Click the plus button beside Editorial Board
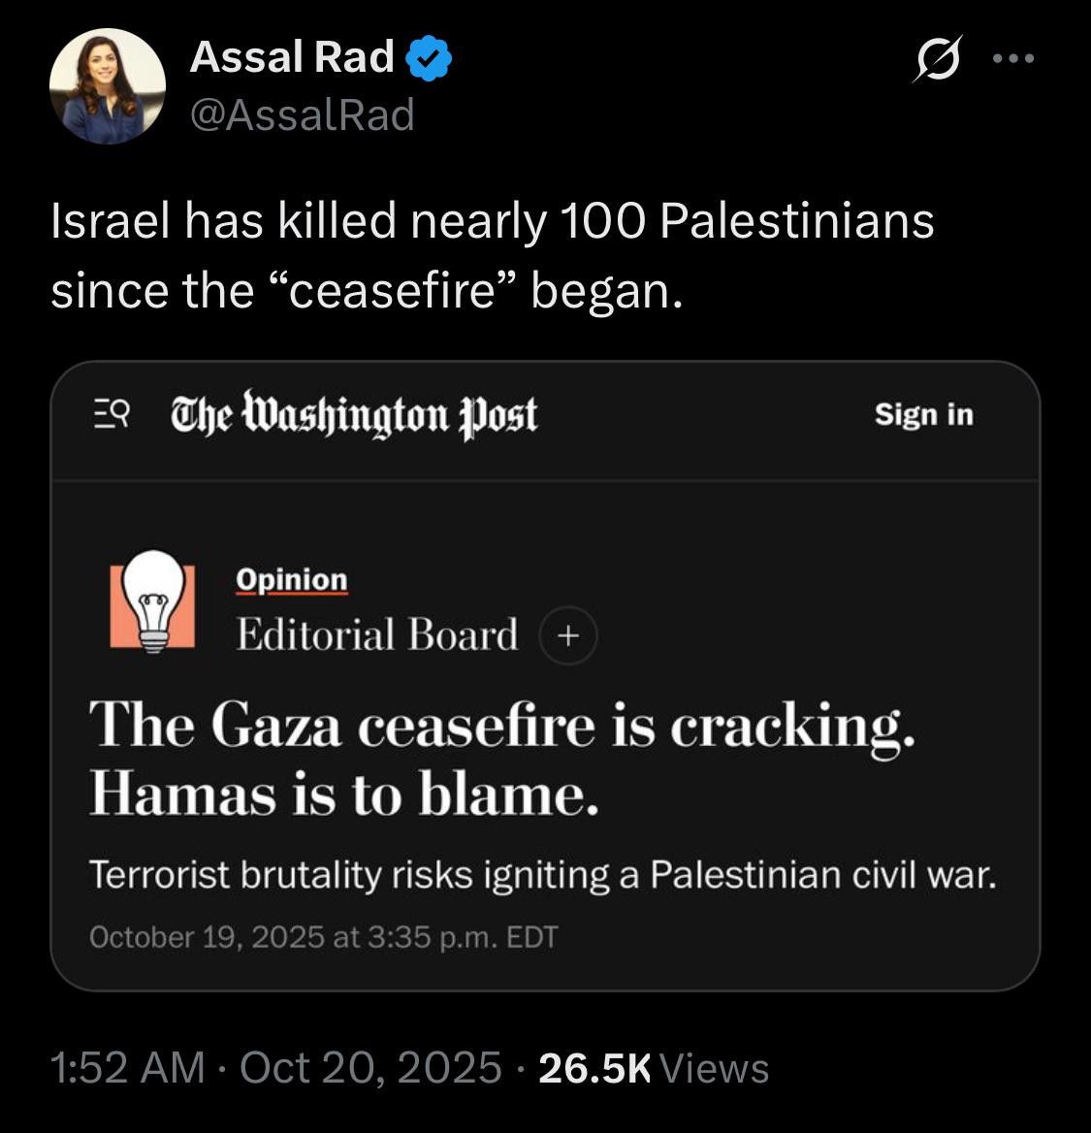This screenshot has width=1091, height=1133. click(x=568, y=635)
